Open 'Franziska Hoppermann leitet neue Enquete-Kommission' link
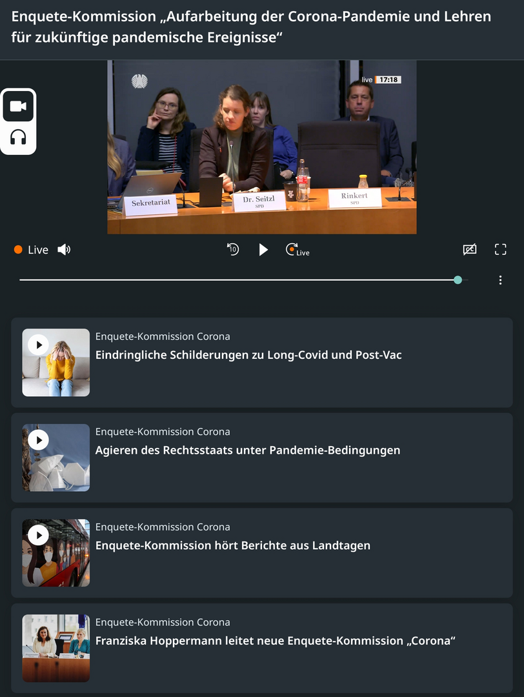Image resolution: width=524 pixels, height=697 pixels. point(276,641)
